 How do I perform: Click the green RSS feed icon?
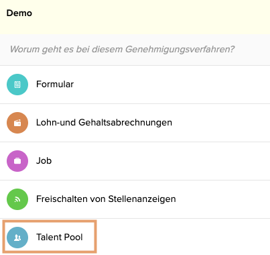[17, 199]
